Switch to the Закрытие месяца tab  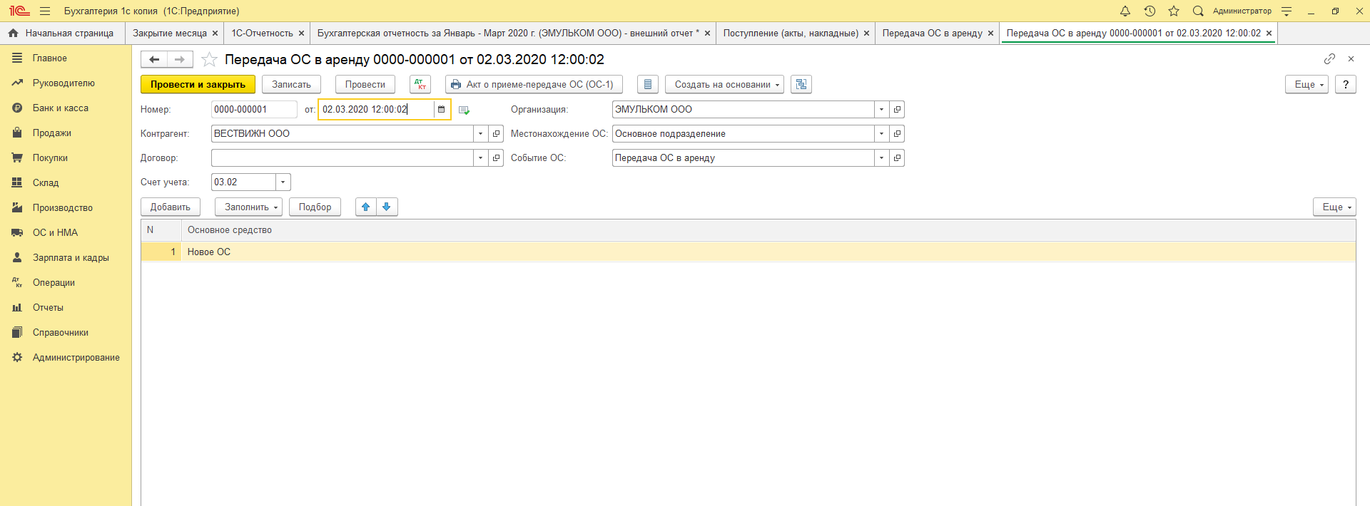(x=170, y=33)
